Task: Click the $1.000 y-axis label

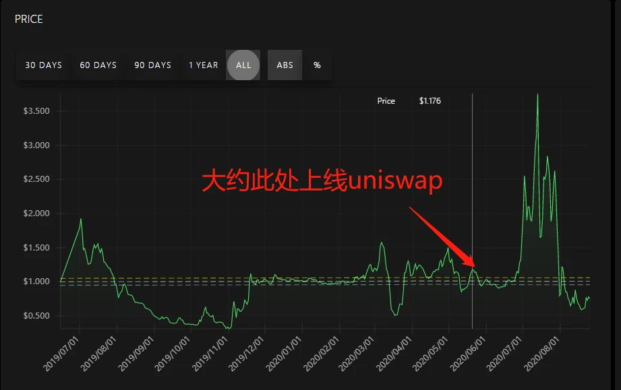Action: pyautogui.click(x=36, y=282)
